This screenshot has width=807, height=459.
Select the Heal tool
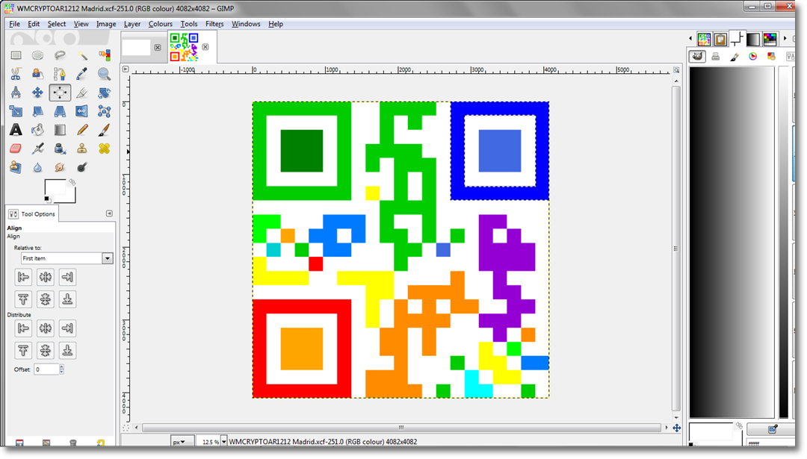point(104,149)
